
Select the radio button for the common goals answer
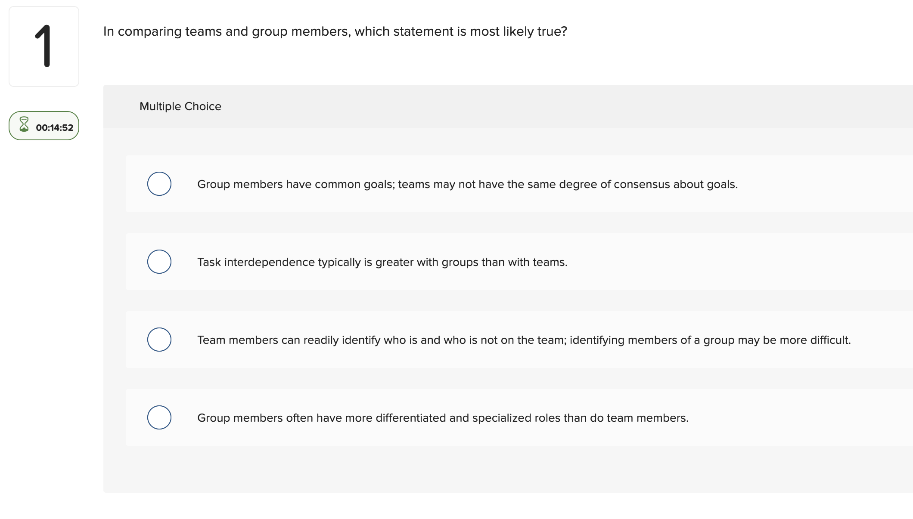click(x=159, y=184)
